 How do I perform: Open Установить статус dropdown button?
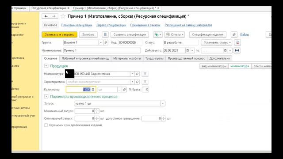click(x=216, y=42)
